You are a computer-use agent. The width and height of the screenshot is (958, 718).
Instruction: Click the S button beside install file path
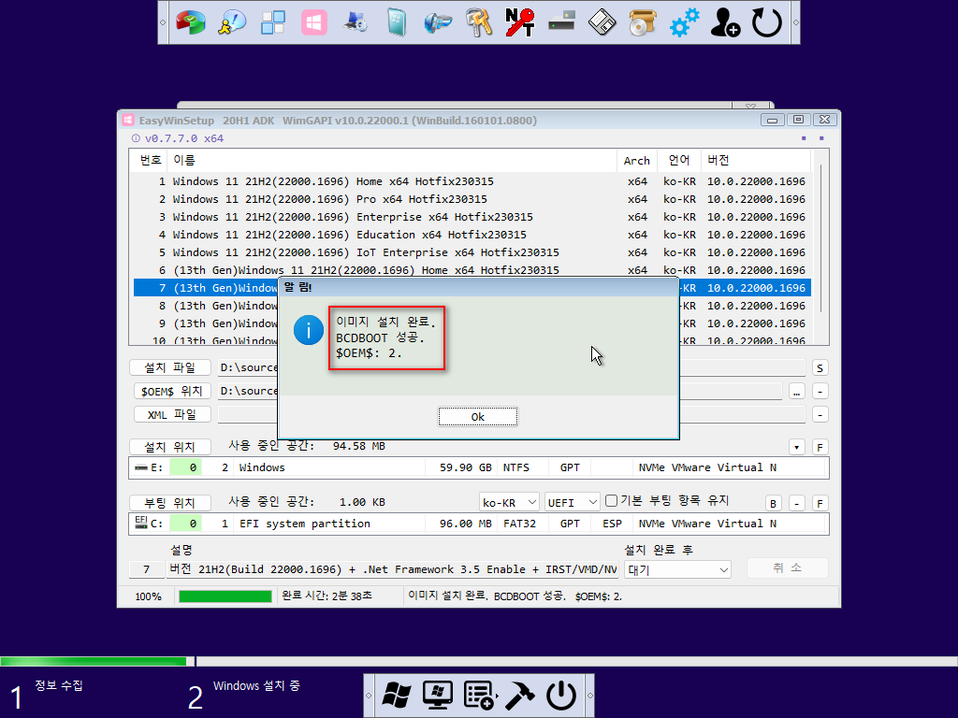pyautogui.click(x=820, y=368)
